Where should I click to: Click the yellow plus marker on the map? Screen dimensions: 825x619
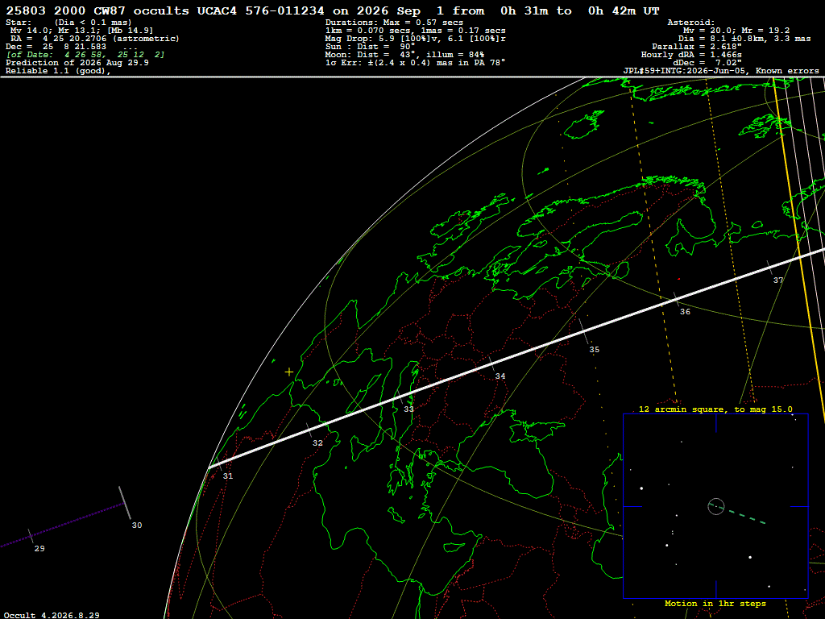click(x=289, y=372)
